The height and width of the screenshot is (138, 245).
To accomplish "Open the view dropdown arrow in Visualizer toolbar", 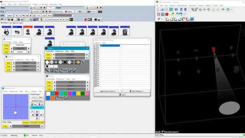I will coord(231,10).
